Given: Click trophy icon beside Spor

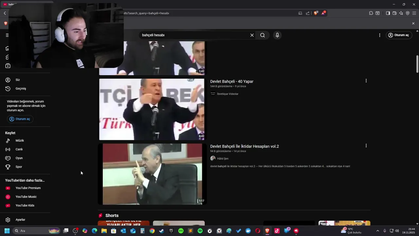Looking at the screenshot, I should pyautogui.click(x=8, y=167).
